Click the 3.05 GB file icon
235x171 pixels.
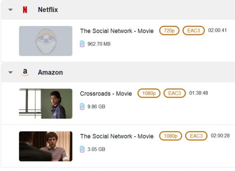(82, 149)
